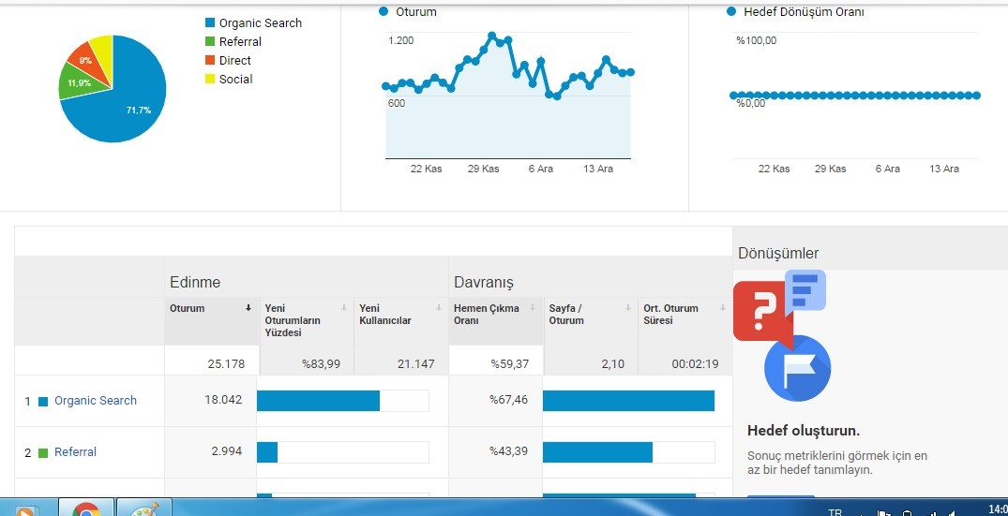Viewport: 1008px width, 516px height.
Task: Sort by Hemen Çıkma Oranı arrow
Action: coord(533,307)
